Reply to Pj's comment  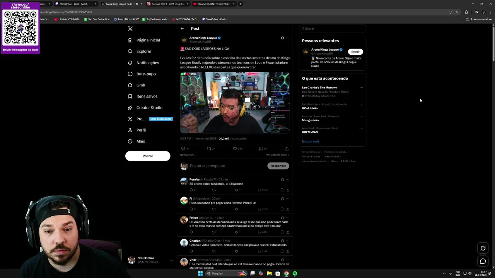pyautogui.click(x=192, y=209)
